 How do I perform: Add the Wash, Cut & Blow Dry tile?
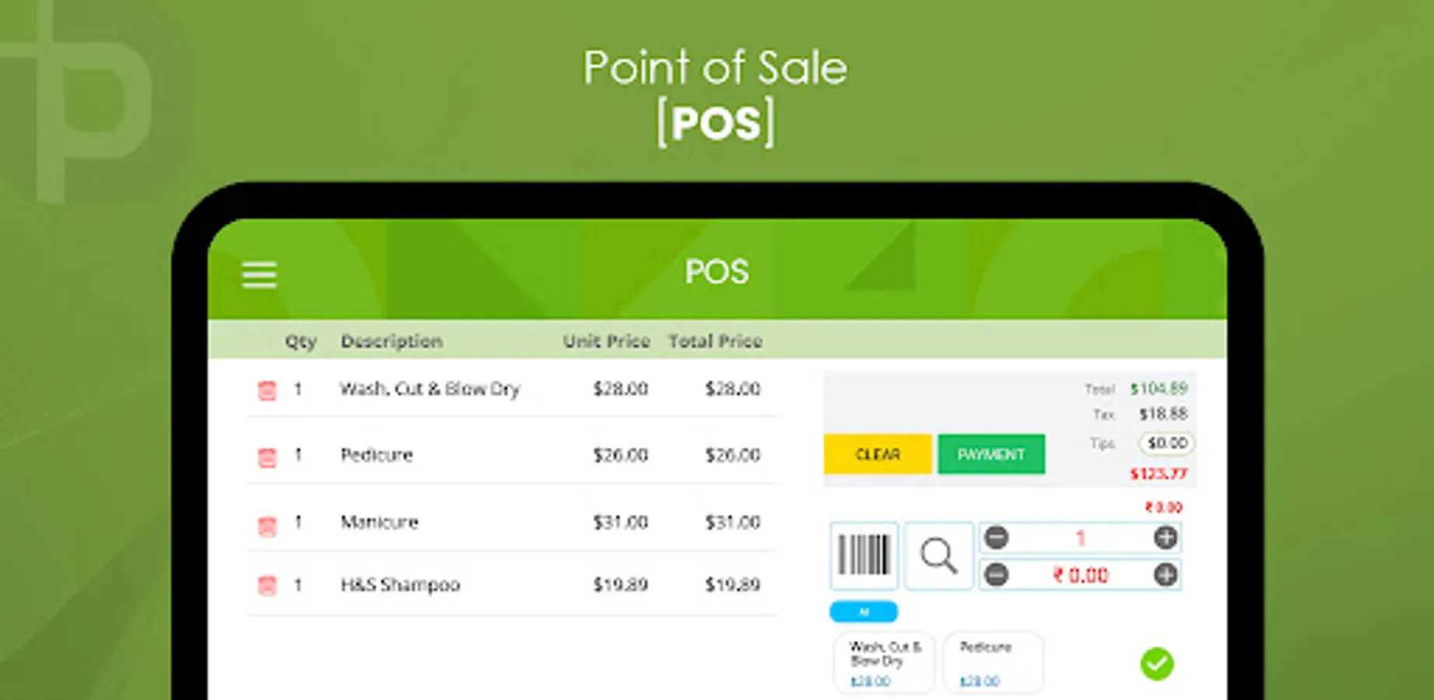884,662
